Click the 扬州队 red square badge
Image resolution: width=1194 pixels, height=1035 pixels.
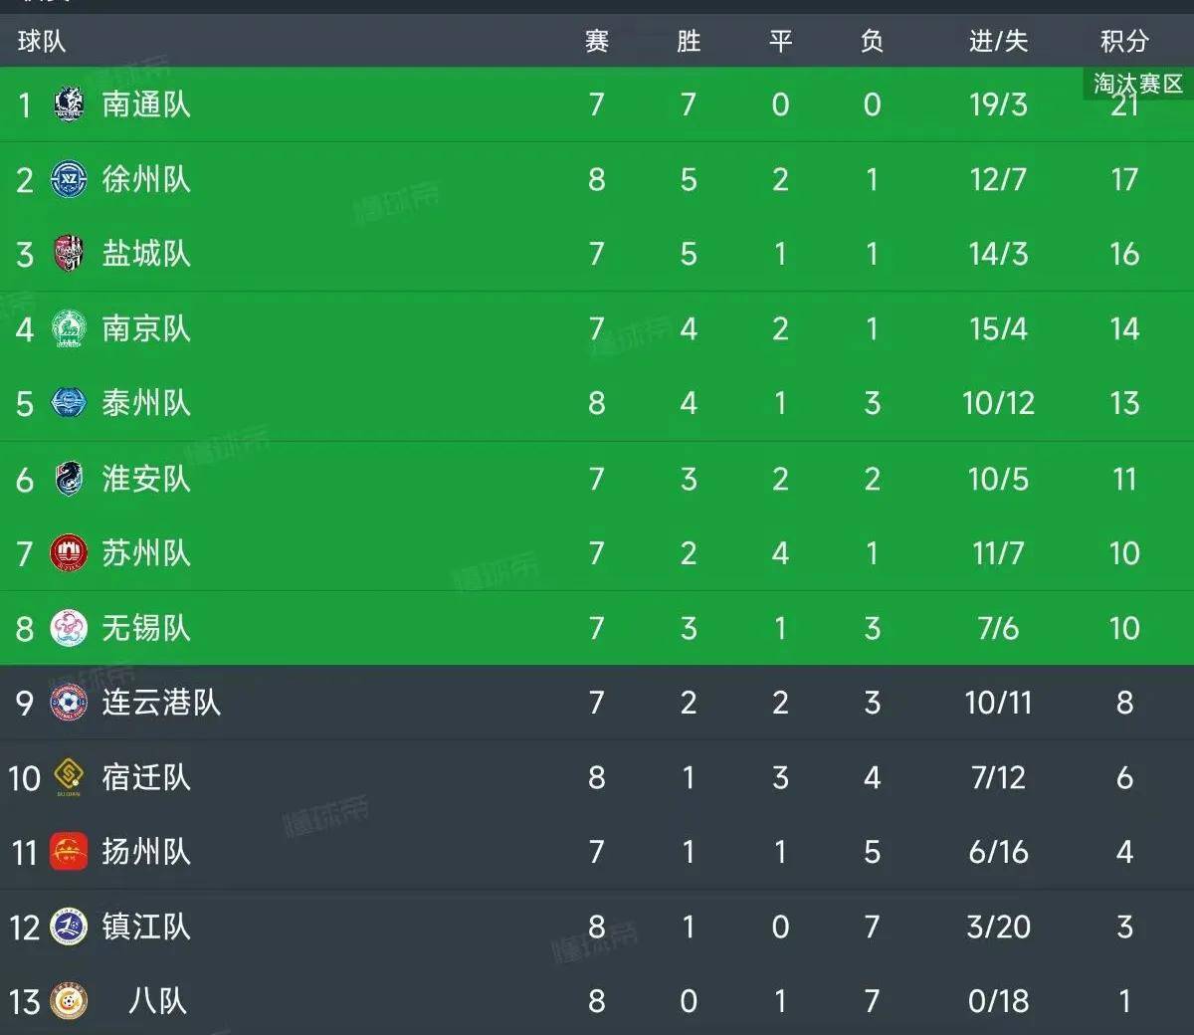click(x=69, y=852)
